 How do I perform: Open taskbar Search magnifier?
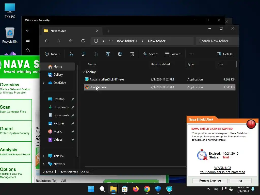(102, 189)
